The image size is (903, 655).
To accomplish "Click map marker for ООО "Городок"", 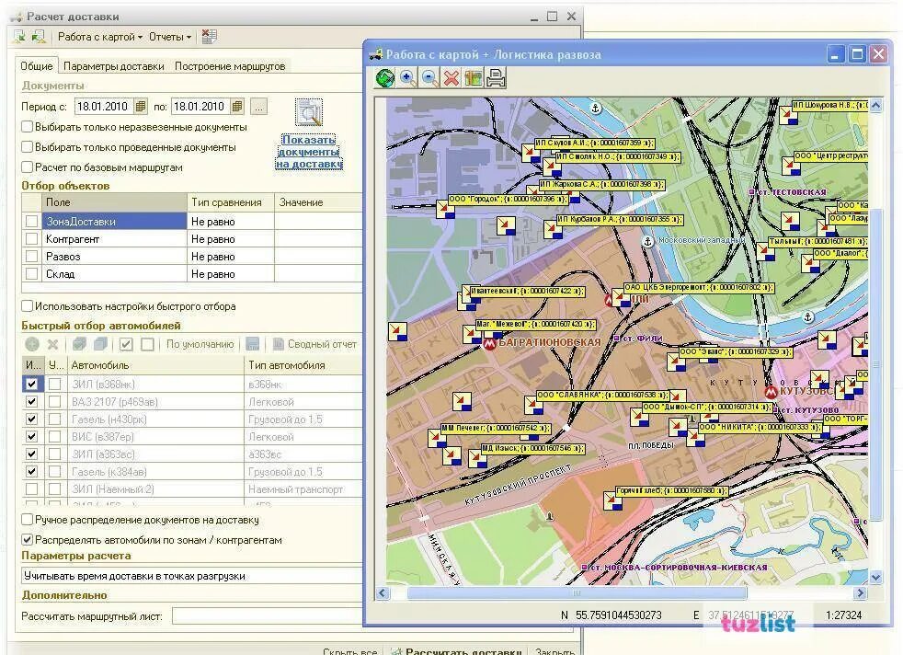I will [x=444, y=207].
